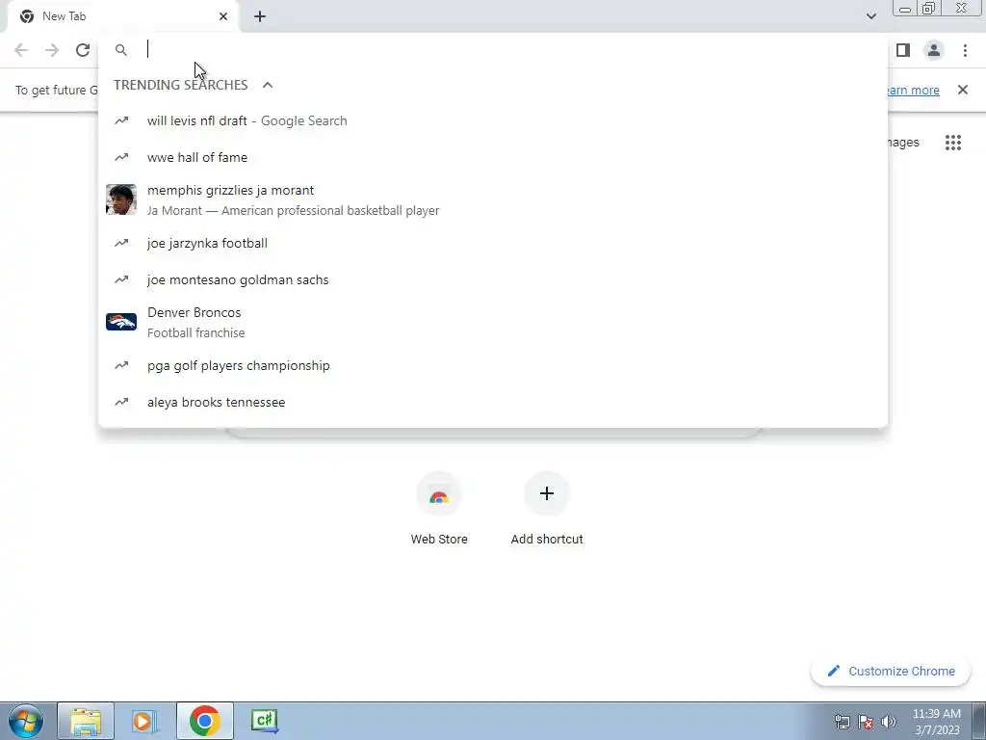Select aleya brooks tennessee suggestion

coord(493,402)
